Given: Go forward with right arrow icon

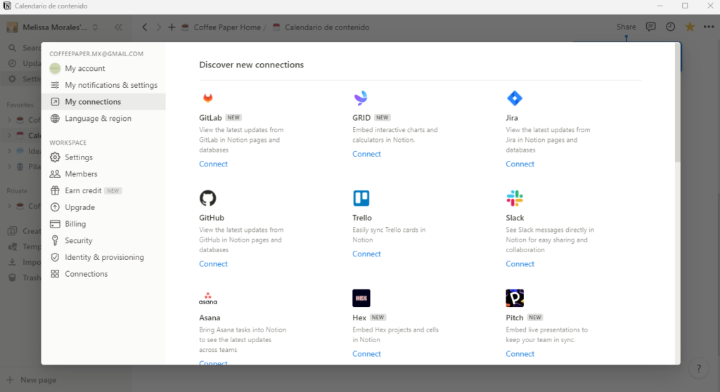Looking at the screenshot, I should click(158, 27).
